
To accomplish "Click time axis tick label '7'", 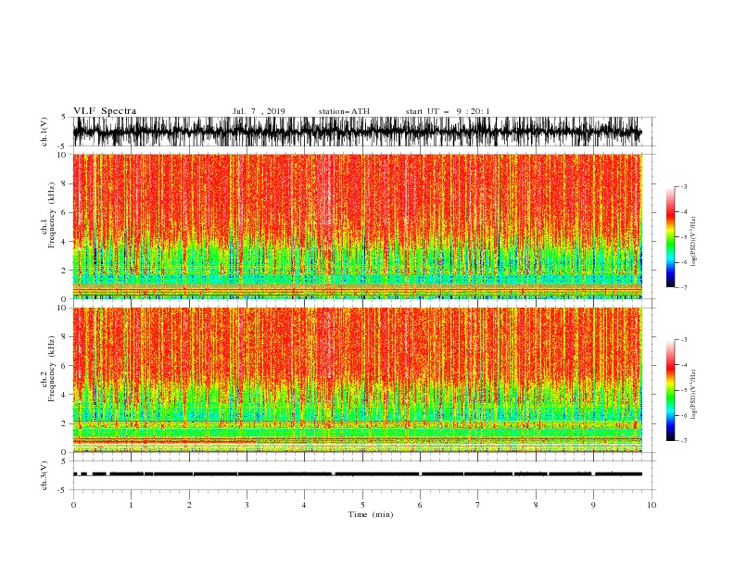I will (x=478, y=505).
